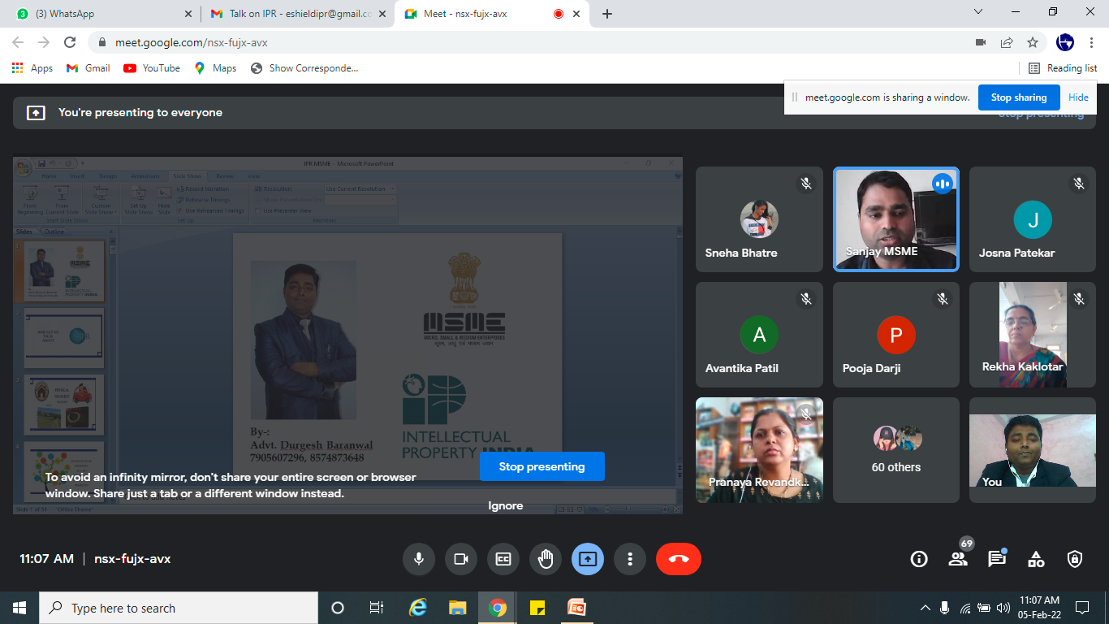Open the 60 others tile

(896, 450)
